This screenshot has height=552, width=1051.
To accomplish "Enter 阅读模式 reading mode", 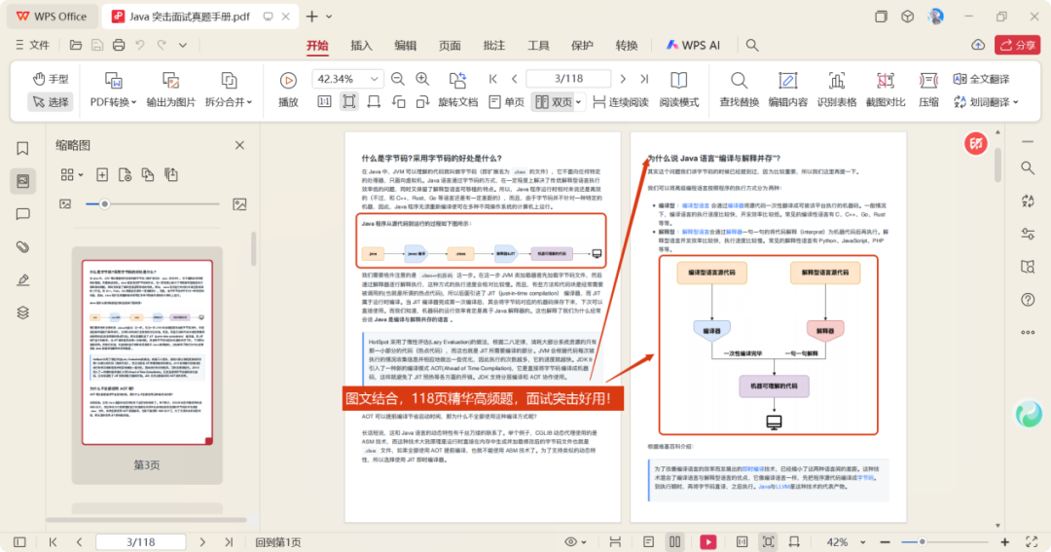I will tap(678, 90).
